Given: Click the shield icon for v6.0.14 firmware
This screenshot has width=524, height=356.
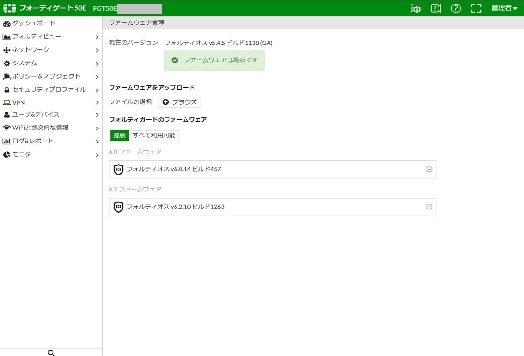Looking at the screenshot, I should [x=118, y=170].
